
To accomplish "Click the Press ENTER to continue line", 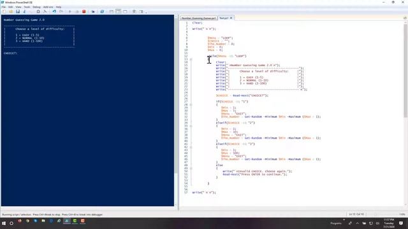I will click(x=255, y=174).
